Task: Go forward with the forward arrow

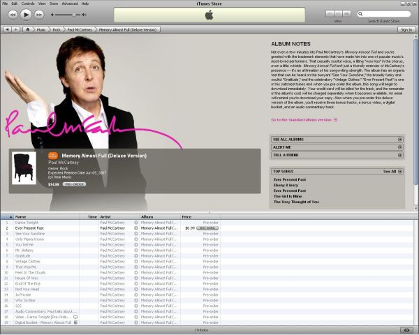Action: (16, 29)
